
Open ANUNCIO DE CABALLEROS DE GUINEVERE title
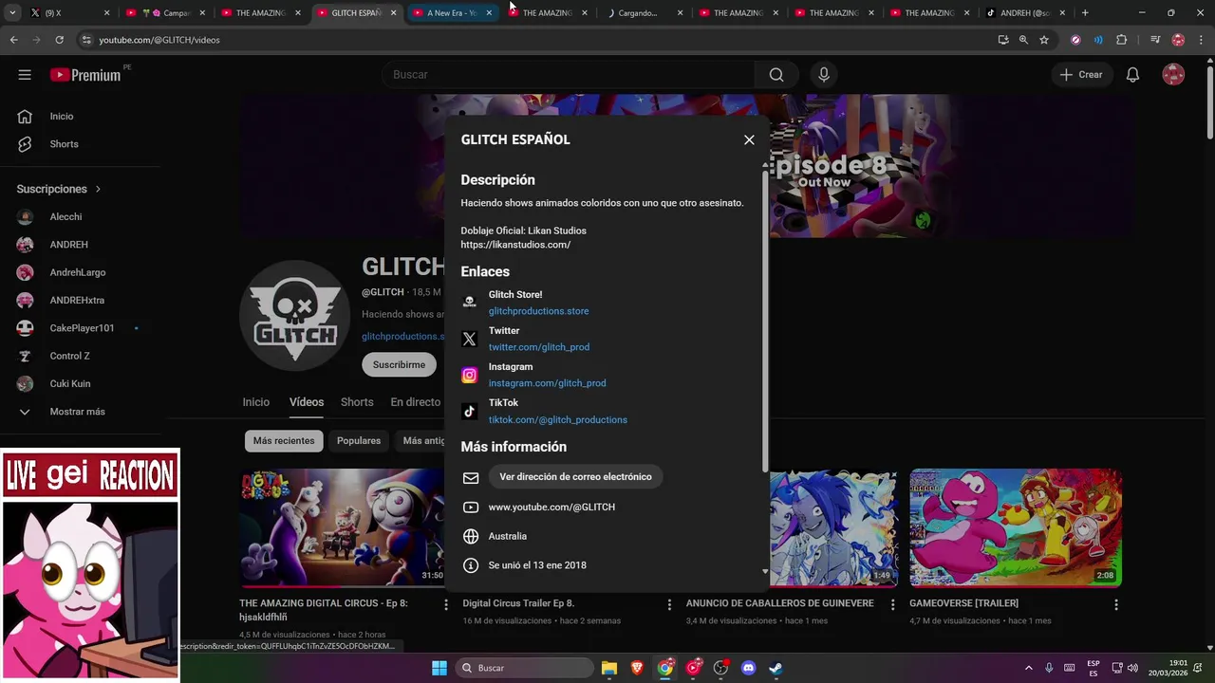(780, 603)
